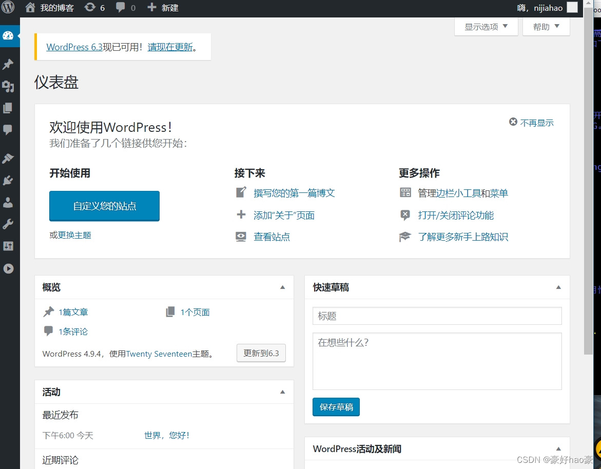Open the 管理边栏小工具和菜单 link

[463, 193]
